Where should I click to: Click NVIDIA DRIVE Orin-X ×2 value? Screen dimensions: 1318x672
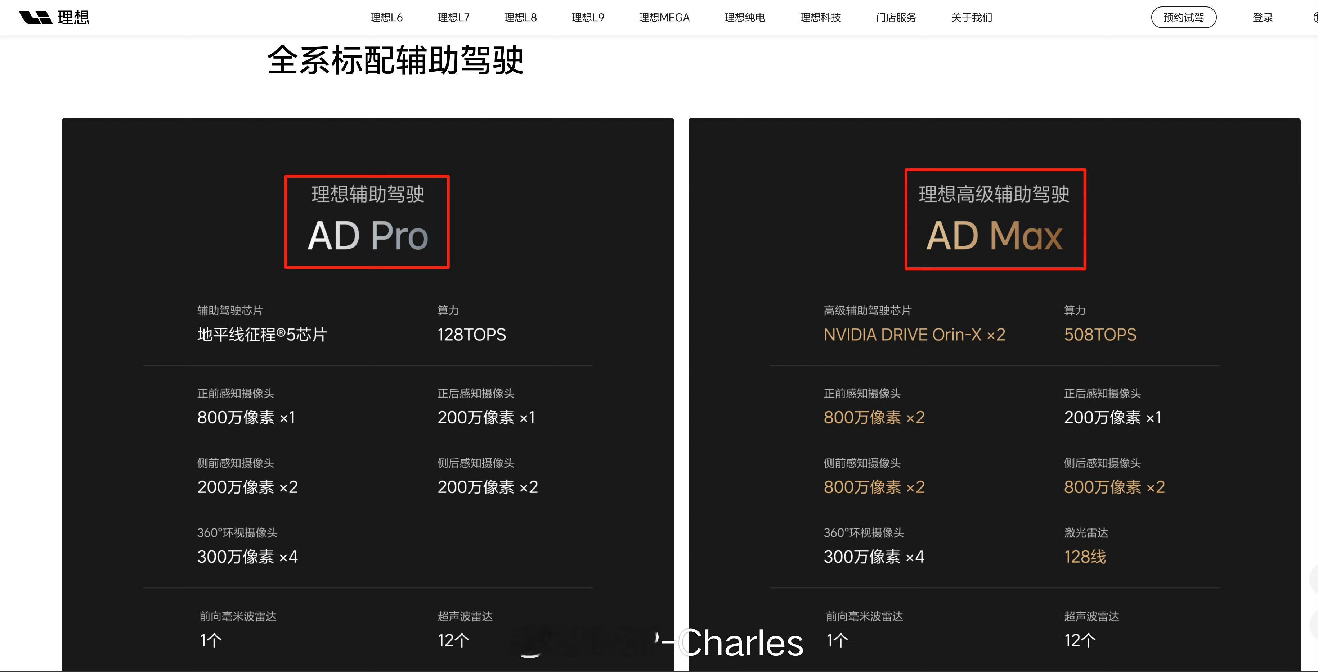pyautogui.click(x=914, y=335)
